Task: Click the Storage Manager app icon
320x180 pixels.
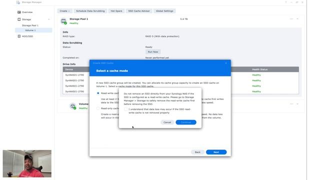Action: point(18,2)
